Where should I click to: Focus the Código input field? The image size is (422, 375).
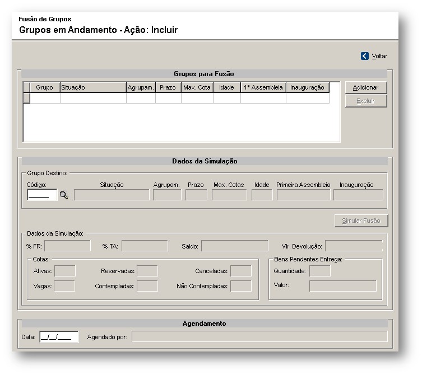click(x=42, y=195)
